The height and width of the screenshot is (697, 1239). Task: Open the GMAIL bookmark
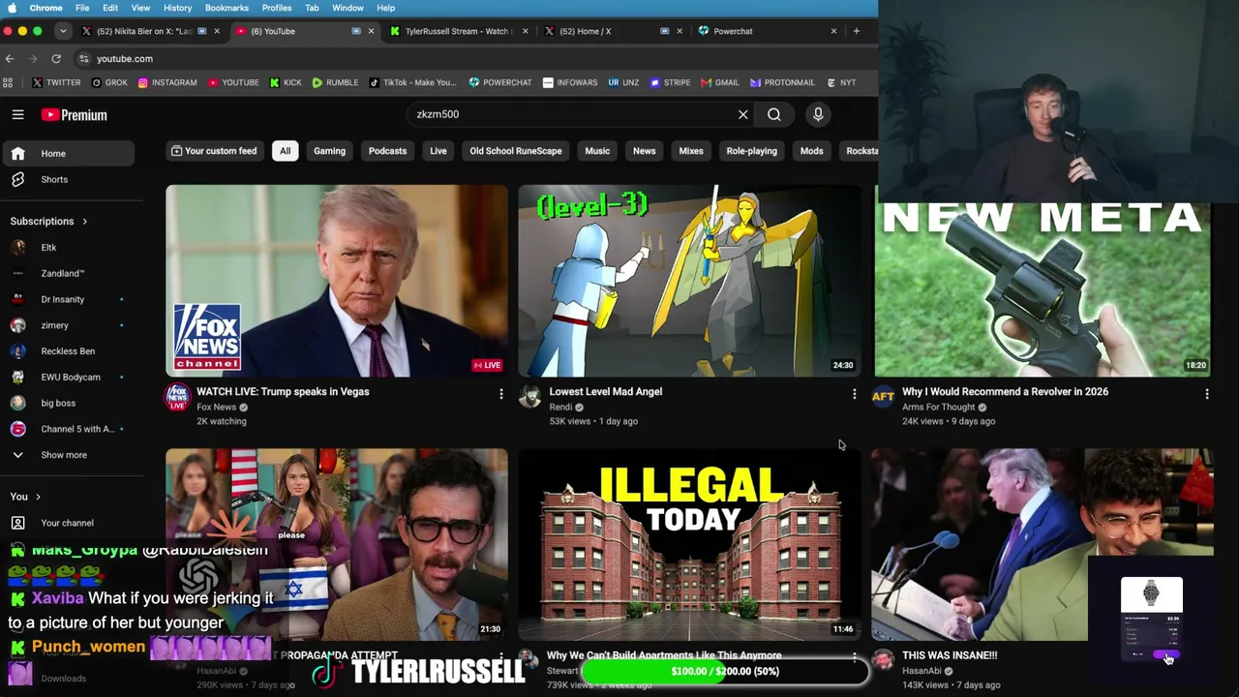pyautogui.click(x=719, y=82)
